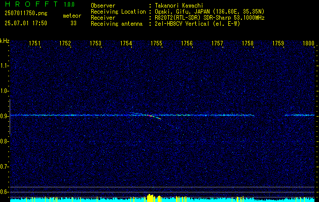
Task: Click the 1756 time axis marker
Action: (x=187, y=43)
